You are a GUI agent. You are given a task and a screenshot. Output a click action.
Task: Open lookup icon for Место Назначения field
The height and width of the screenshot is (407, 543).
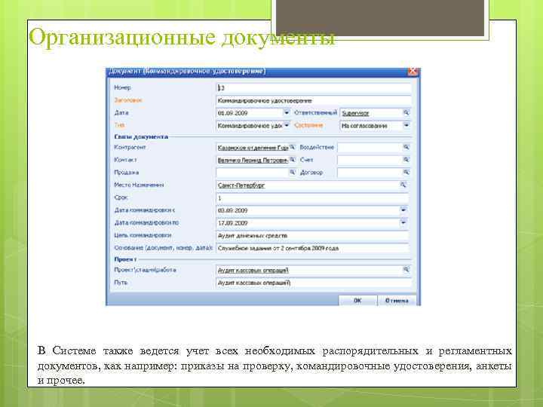403,185
